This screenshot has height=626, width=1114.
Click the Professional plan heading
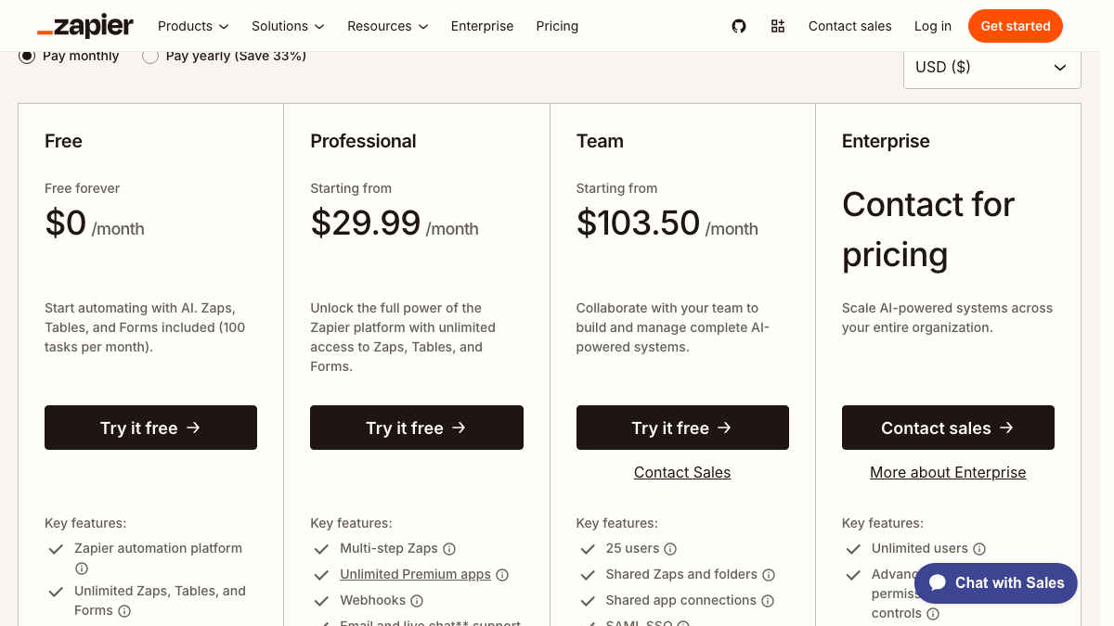click(x=363, y=141)
